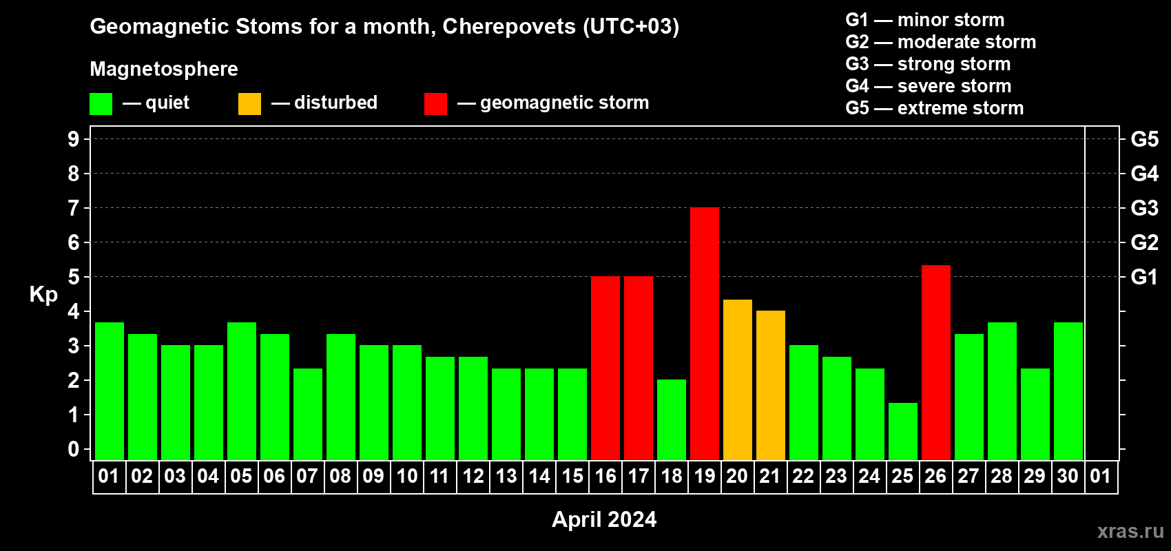
Task: Select the red bar for April 17
Action: (639, 368)
